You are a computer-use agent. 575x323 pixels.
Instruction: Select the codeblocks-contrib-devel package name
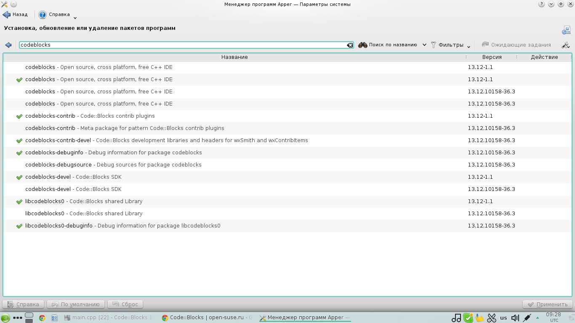point(58,140)
